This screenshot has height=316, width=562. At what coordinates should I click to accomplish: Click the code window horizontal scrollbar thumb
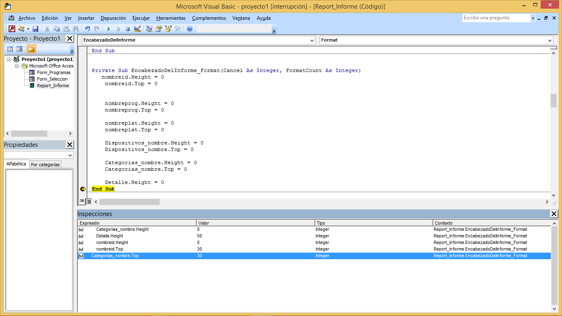[x=129, y=202]
